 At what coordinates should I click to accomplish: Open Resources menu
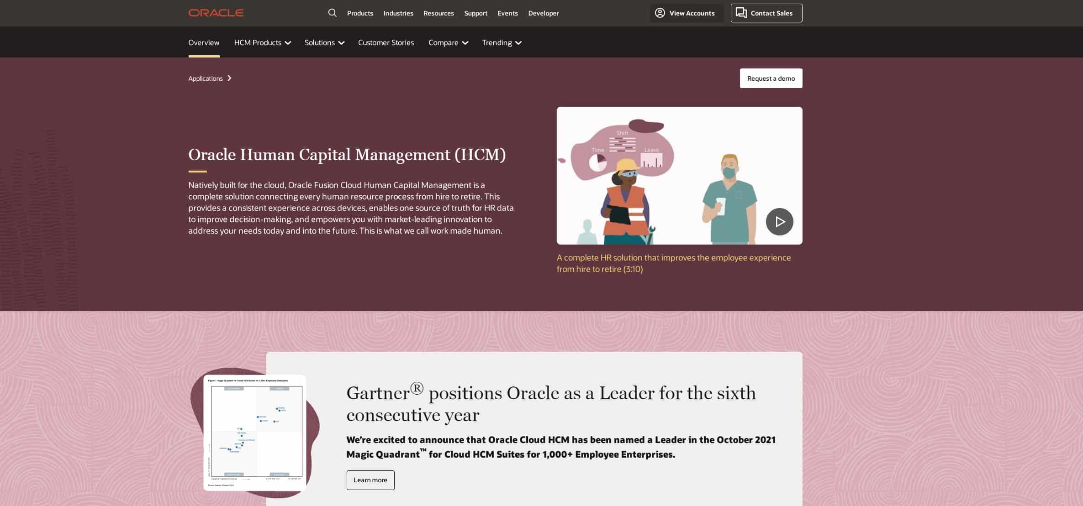point(438,13)
